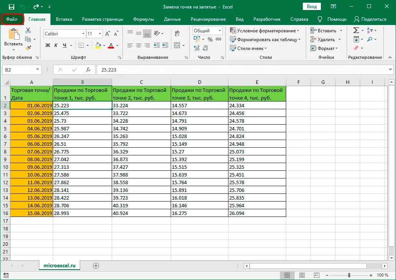
Task: Switch to the Рецензирование tab
Action: pos(208,19)
